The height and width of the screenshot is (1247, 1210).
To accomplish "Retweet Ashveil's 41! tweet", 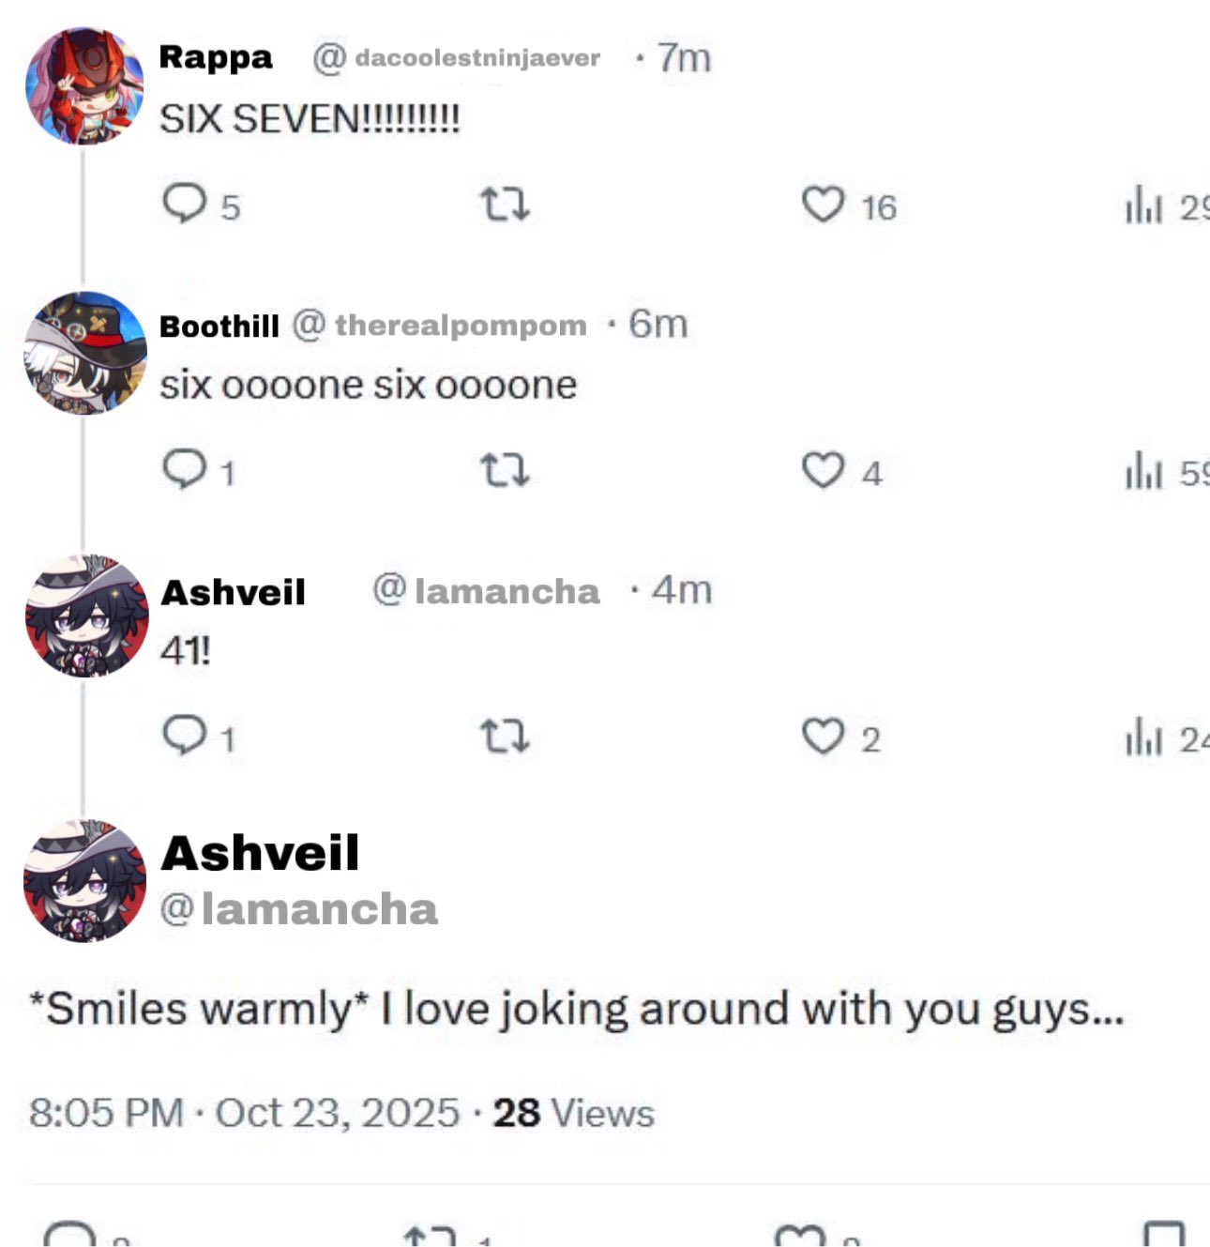I will click(x=505, y=737).
